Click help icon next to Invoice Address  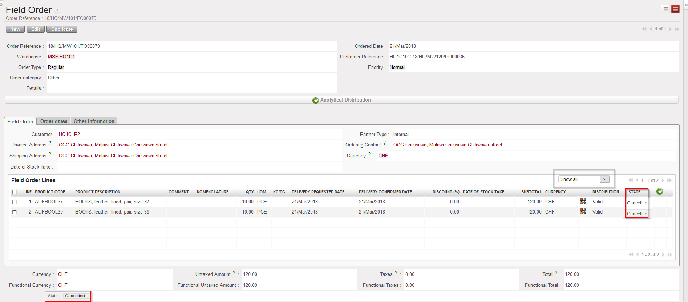point(50,143)
